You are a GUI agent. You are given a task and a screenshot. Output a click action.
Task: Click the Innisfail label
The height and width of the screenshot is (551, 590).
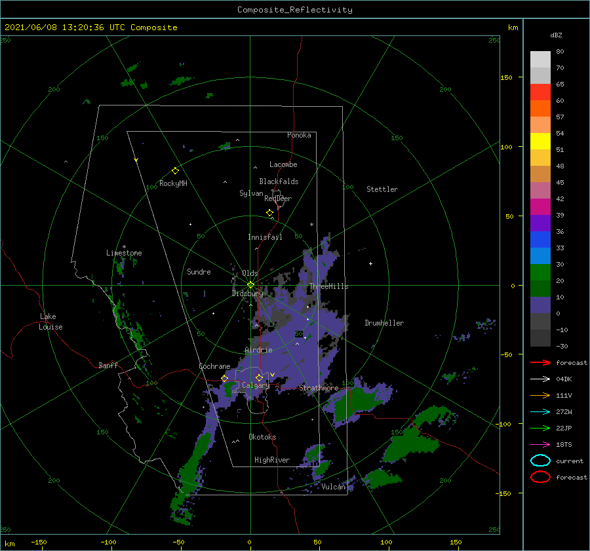(265, 237)
